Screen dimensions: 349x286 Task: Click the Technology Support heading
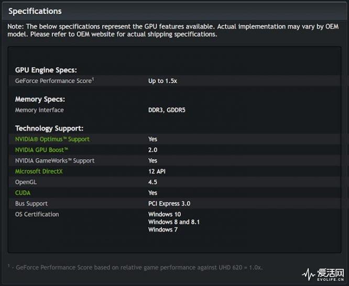[49, 128]
